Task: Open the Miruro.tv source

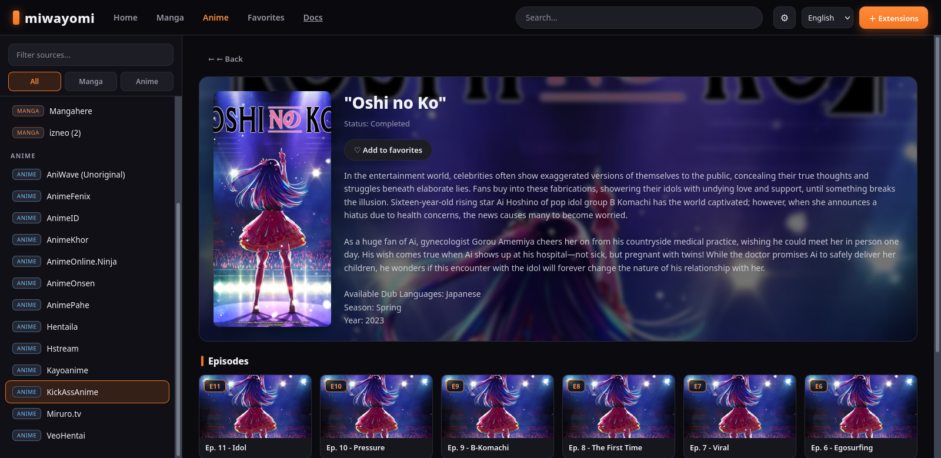Action: click(x=88, y=414)
